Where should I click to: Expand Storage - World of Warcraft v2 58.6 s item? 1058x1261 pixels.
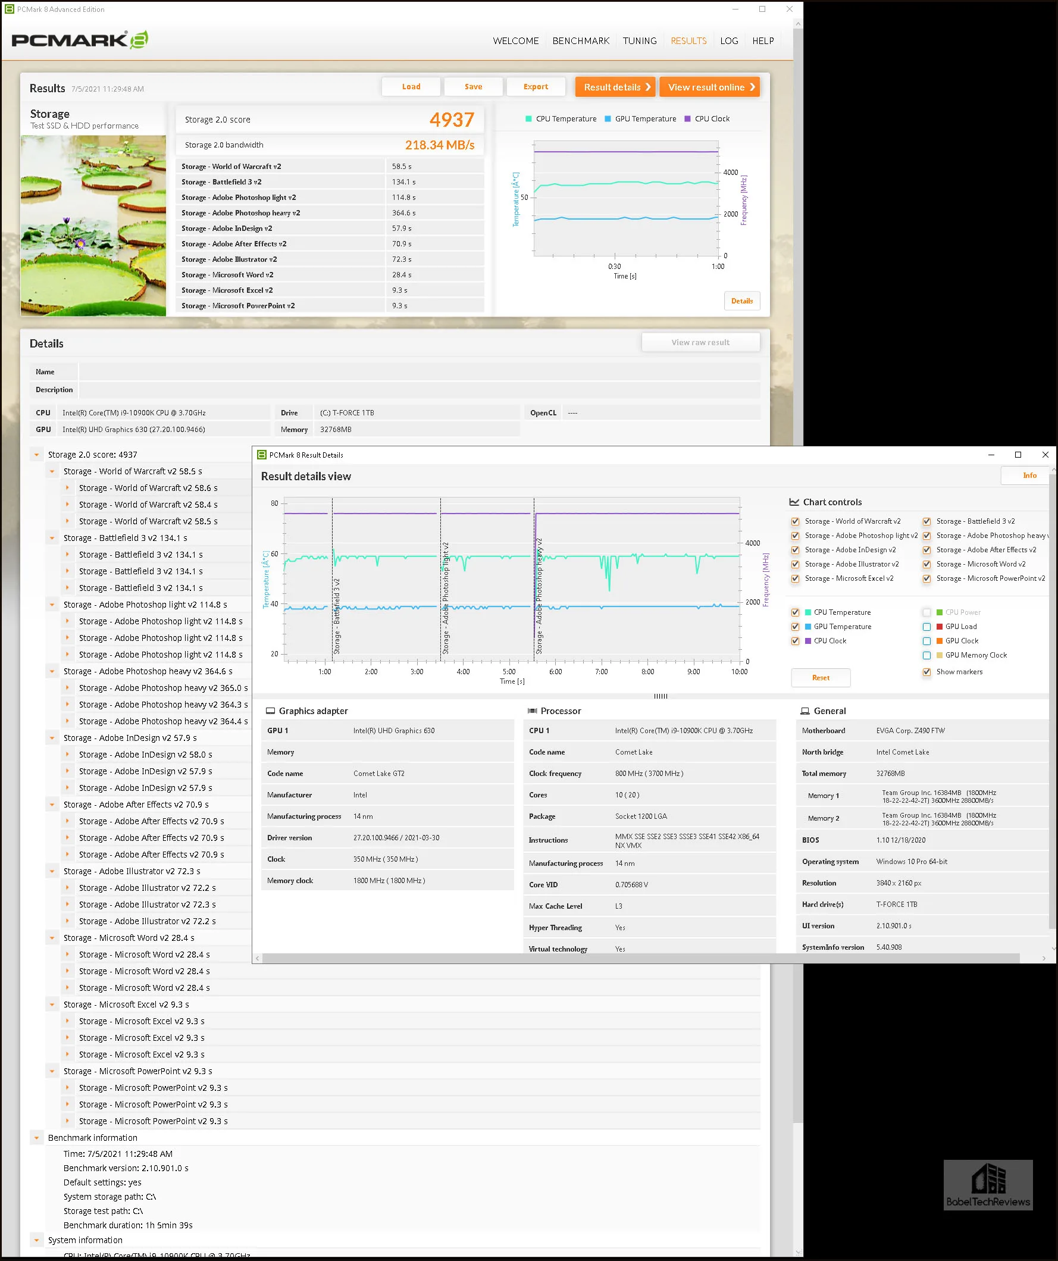coord(67,488)
